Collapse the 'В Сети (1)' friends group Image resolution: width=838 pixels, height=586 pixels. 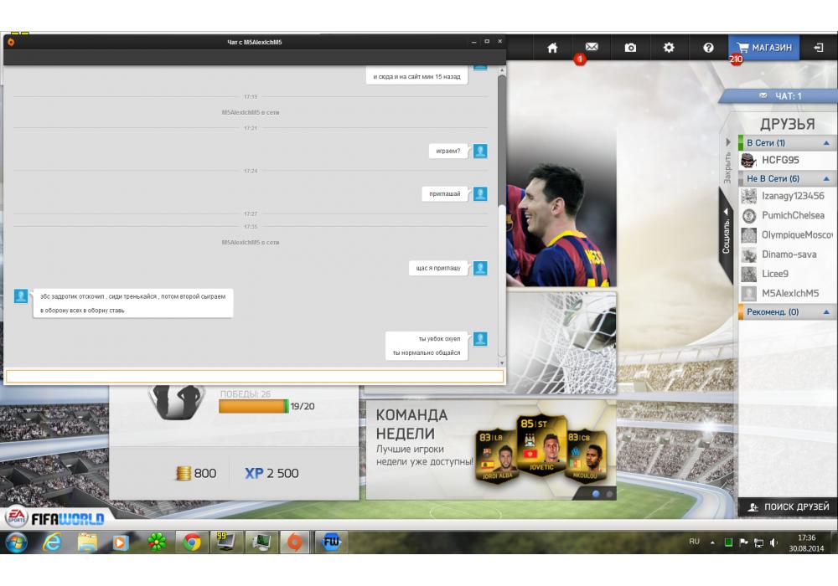826,143
